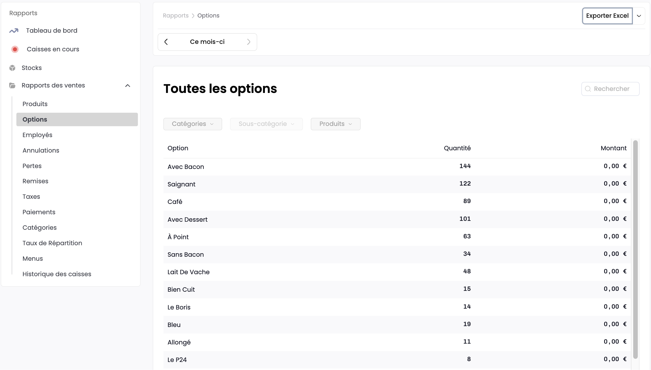This screenshot has height=370, width=651.
Task: Select the Taxes report entry
Action: 31,196
